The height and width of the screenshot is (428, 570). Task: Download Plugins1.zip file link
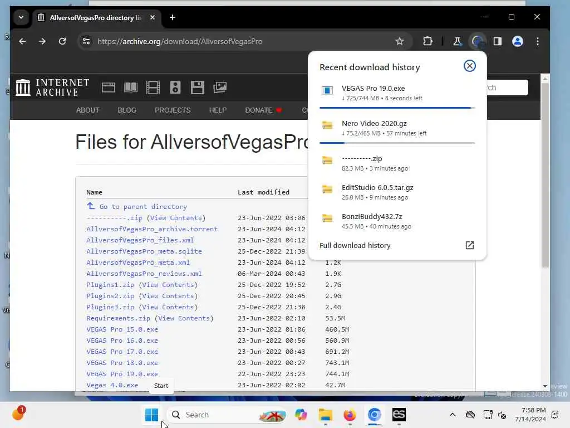coord(110,285)
